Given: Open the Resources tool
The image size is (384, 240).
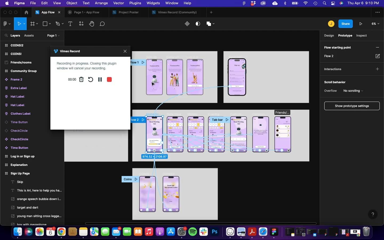Looking at the screenshot, I should click(81, 24).
